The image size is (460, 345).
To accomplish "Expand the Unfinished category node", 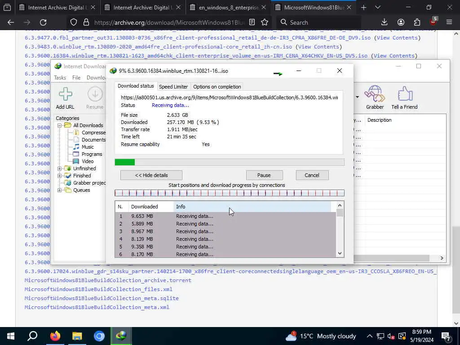I will coord(60,168).
